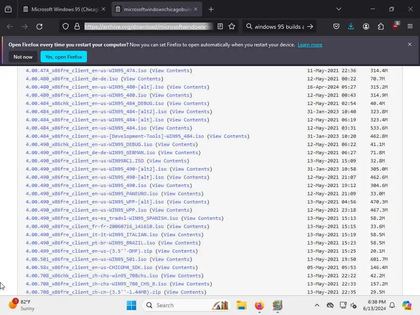Open the Downloads panel
420x315 pixels.
[x=351, y=27]
